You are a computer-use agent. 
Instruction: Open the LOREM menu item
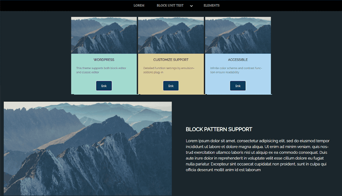pos(139,5)
